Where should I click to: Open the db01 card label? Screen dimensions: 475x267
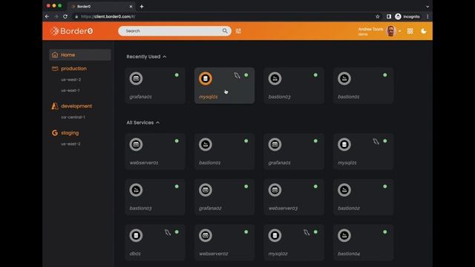click(x=135, y=254)
